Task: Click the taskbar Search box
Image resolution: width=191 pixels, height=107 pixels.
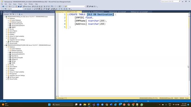Action: pyautogui.click(x=63, y=105)
